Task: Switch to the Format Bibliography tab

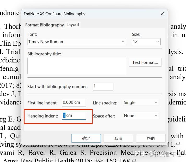Action: [45, 25]
